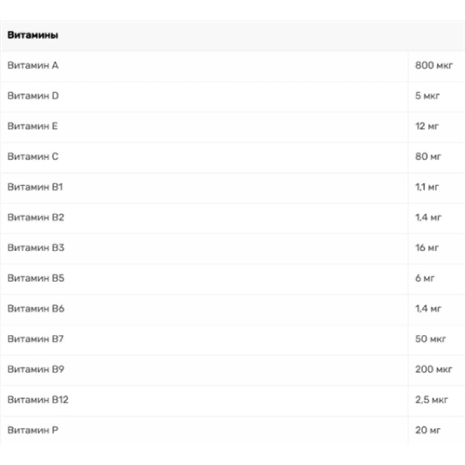The width and height of the screenshot is (465, 465).
Task: Click the 200 мкг value cell
Action: click(x=433, y=370)
